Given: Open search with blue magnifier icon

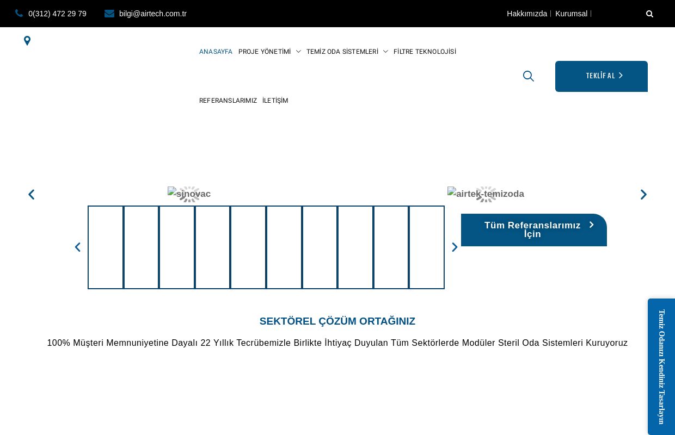Looking at the screenshot, I should 528,76.
